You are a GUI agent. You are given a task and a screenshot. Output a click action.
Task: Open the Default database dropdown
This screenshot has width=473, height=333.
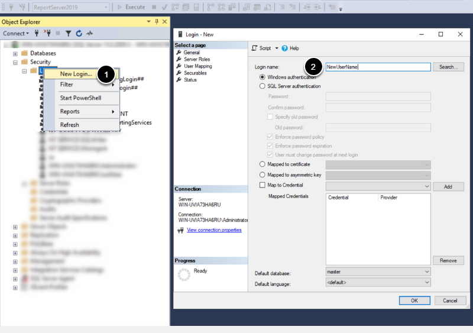[427, 271]
